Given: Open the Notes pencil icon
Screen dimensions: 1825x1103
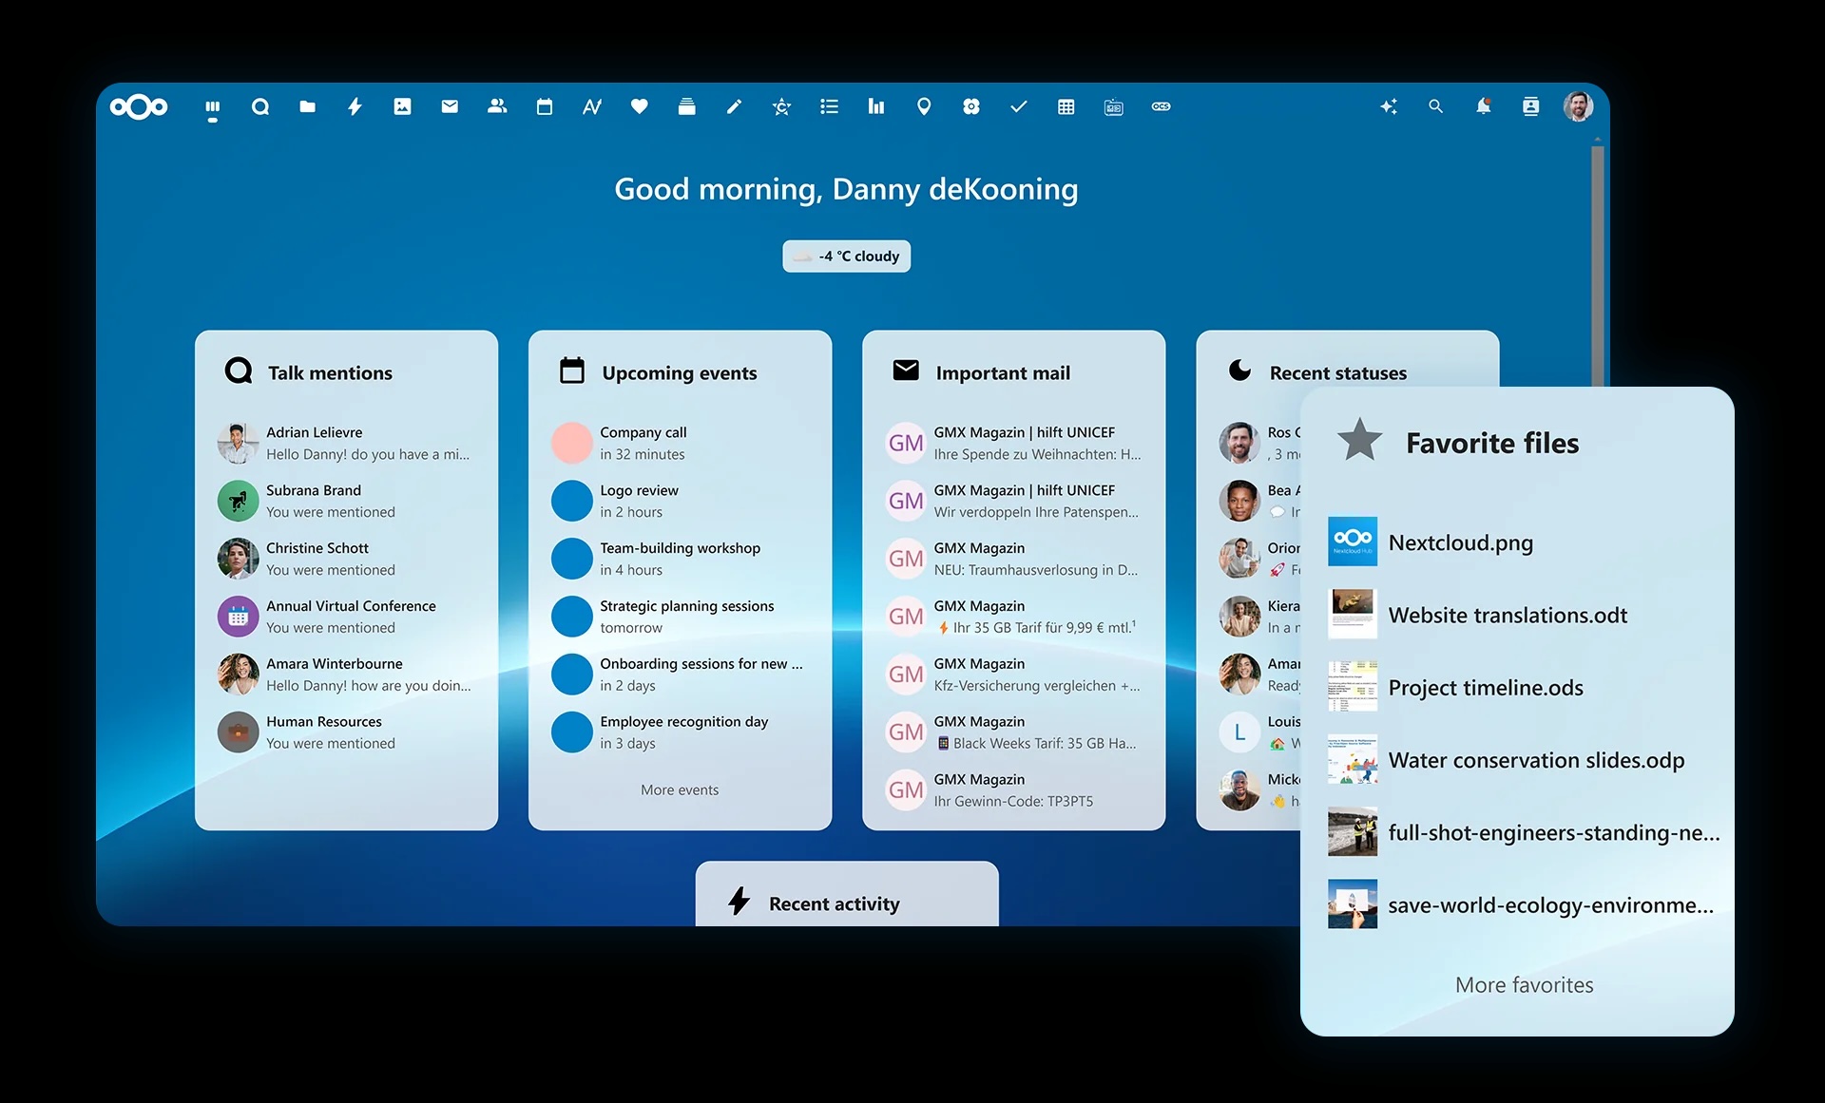Looking at the screenshot, I should coord(734,107).
